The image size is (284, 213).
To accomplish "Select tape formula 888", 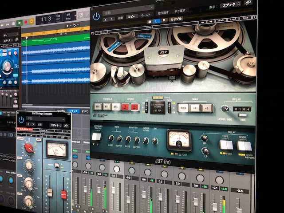I will point(98,106).
